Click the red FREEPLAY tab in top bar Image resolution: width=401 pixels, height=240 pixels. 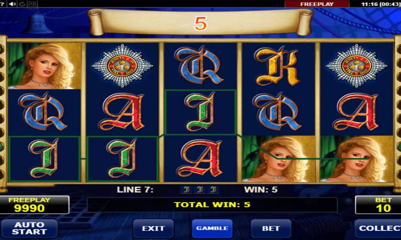(317, 4)
